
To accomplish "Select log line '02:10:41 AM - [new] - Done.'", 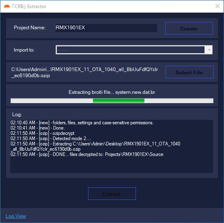I will [x=38, y=128].
